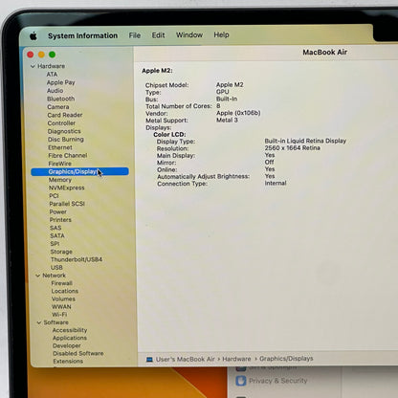This screenshot has width=398, height=398.
Task: Select PCI in the sidebar
Action: click(x=54, y=196)
